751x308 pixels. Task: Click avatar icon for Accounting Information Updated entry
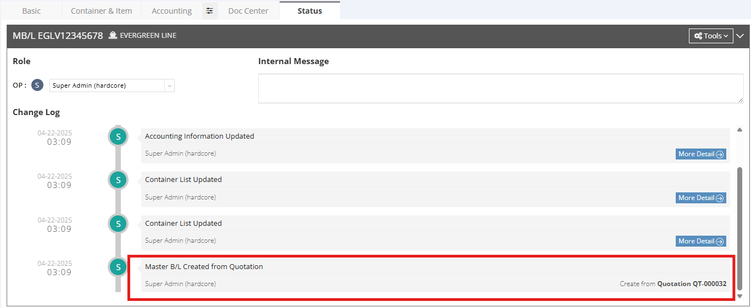pos(118,136)
